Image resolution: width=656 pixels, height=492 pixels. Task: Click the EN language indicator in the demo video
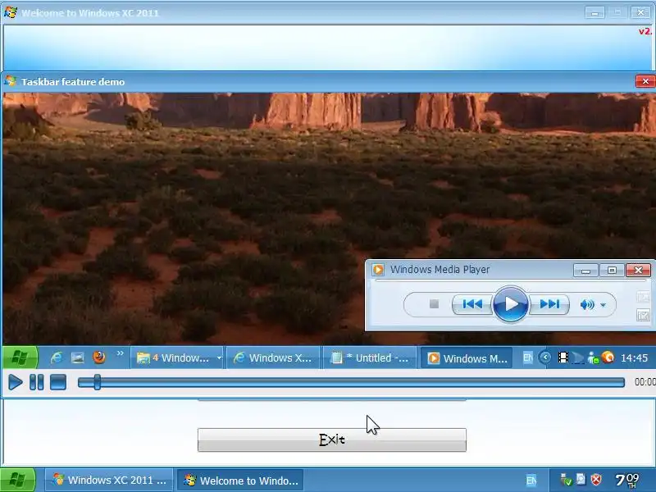tap(527, 358)
